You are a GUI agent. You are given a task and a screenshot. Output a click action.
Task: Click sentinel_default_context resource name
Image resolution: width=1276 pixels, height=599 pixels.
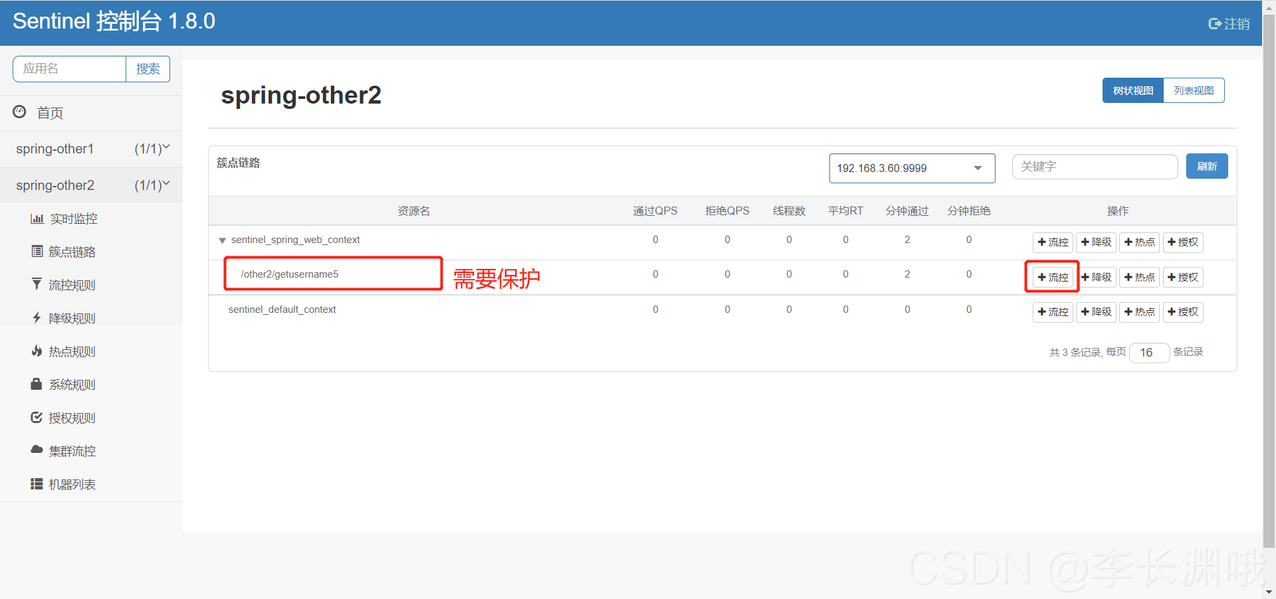click(x=282, y=309)
